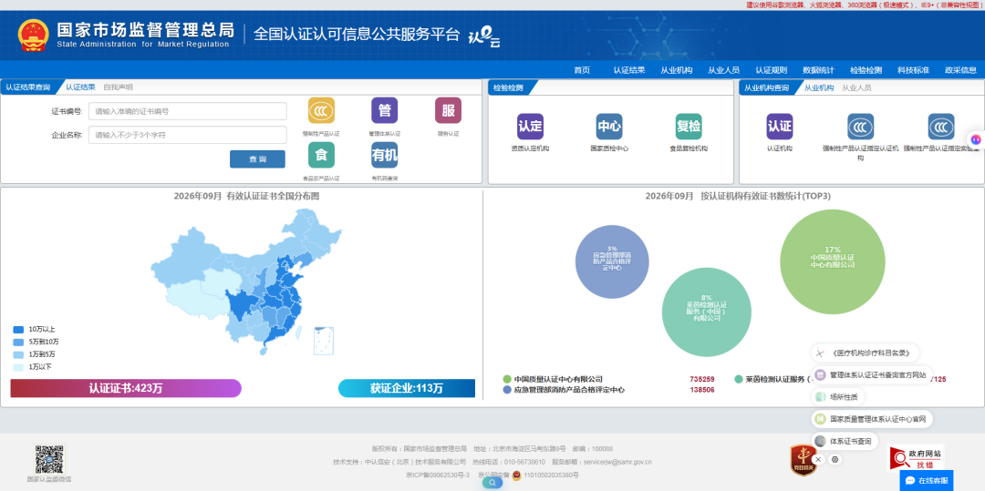This screenshot has width=985, height=491.
Task: Open the 政府网站找错 error report badge
Action: tap(916, 458)
